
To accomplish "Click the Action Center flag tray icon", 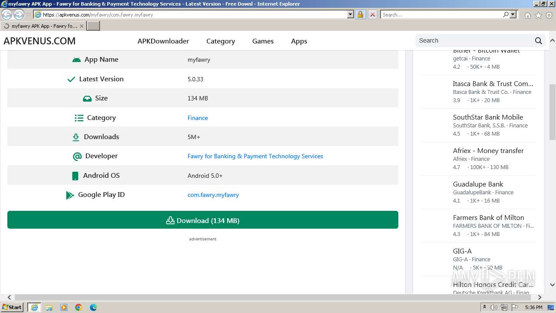I will [x=515, y=307].
